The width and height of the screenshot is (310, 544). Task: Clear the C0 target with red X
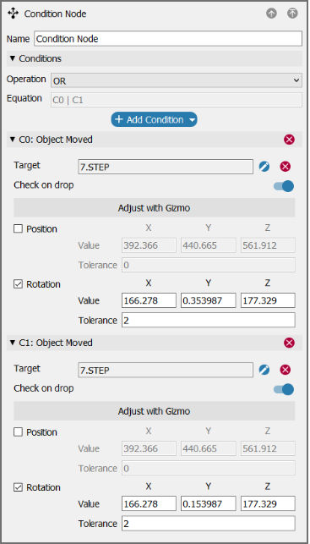pyautogui.click(x=285, y=167)
